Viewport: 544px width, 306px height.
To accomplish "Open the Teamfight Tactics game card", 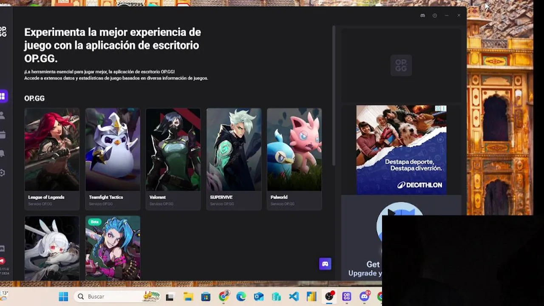I will [113, 159].
